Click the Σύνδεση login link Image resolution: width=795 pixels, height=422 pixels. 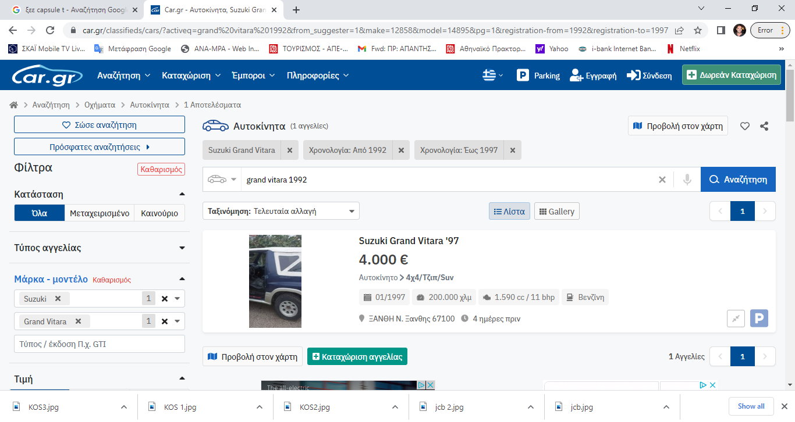(x=649, y=76)
